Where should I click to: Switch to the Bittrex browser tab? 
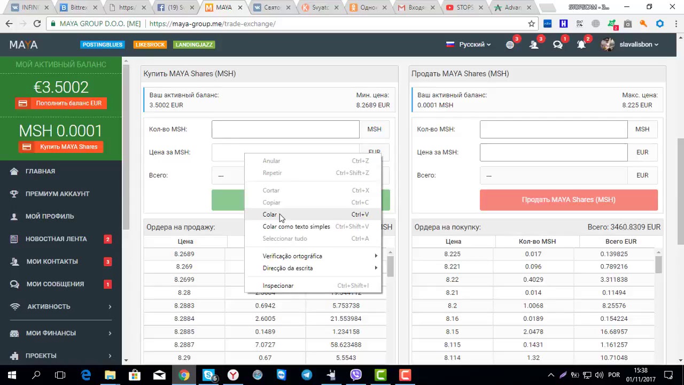pos(79,7)
